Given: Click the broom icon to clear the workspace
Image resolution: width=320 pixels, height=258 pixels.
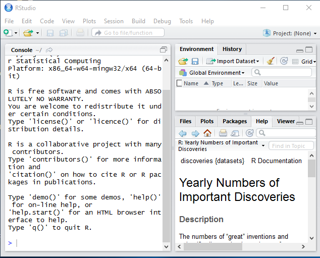Looking at the screenshot, I should click(x=271, y=61).
